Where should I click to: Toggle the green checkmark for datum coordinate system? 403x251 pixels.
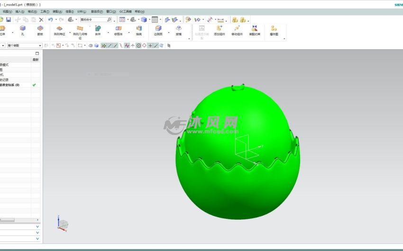tap(34, 85)
